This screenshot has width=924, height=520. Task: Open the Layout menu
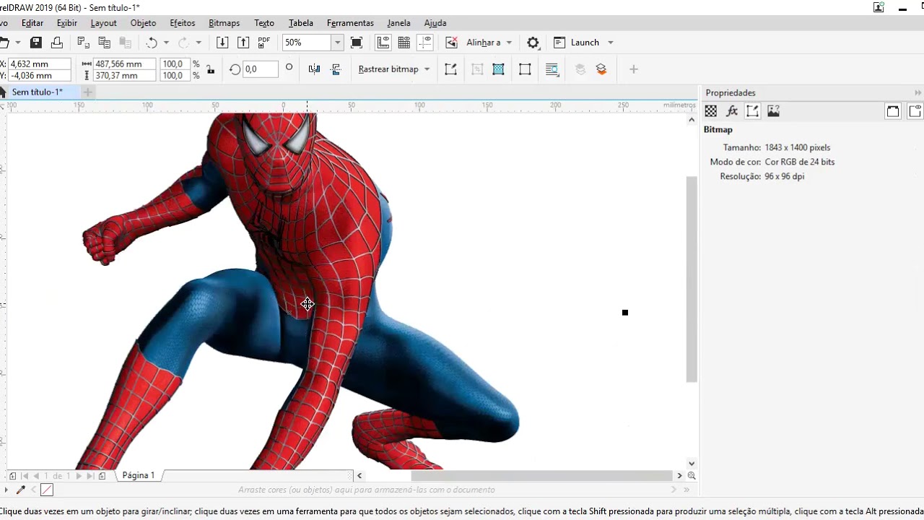[103, 23]
